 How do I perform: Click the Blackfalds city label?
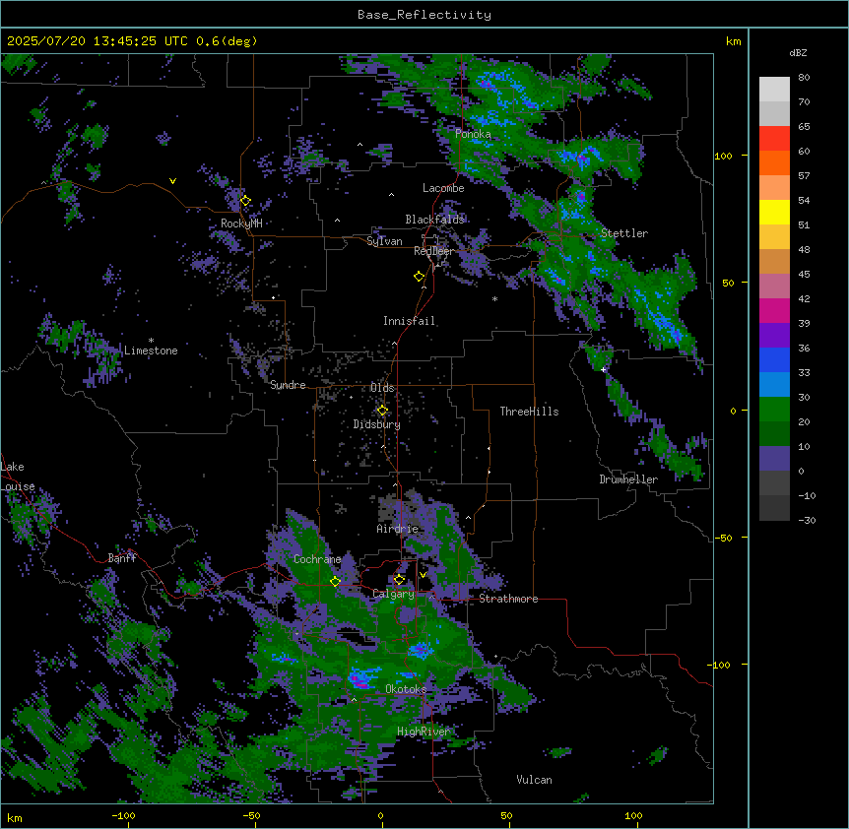(x=434, y=220)
